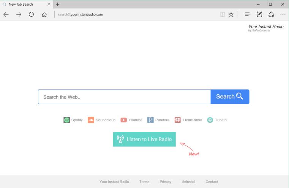289x188 pixels.
Task: Click the Youtube red play icon
Action: [x=123, y=120]
